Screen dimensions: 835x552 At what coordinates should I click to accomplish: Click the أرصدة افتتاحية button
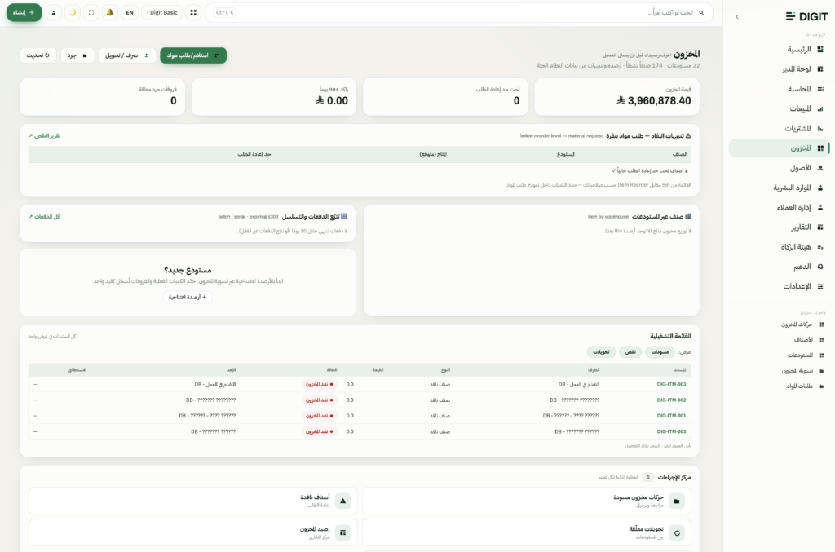coord(188,297)
